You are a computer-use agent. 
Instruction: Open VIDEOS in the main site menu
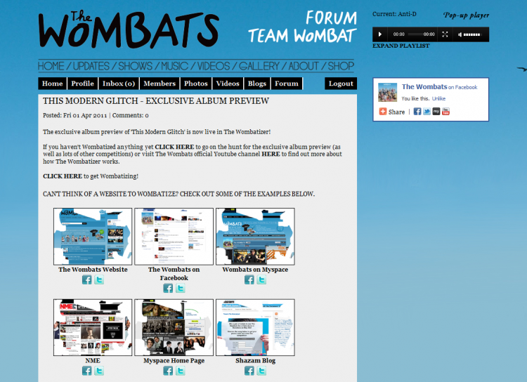coord(214,66)
